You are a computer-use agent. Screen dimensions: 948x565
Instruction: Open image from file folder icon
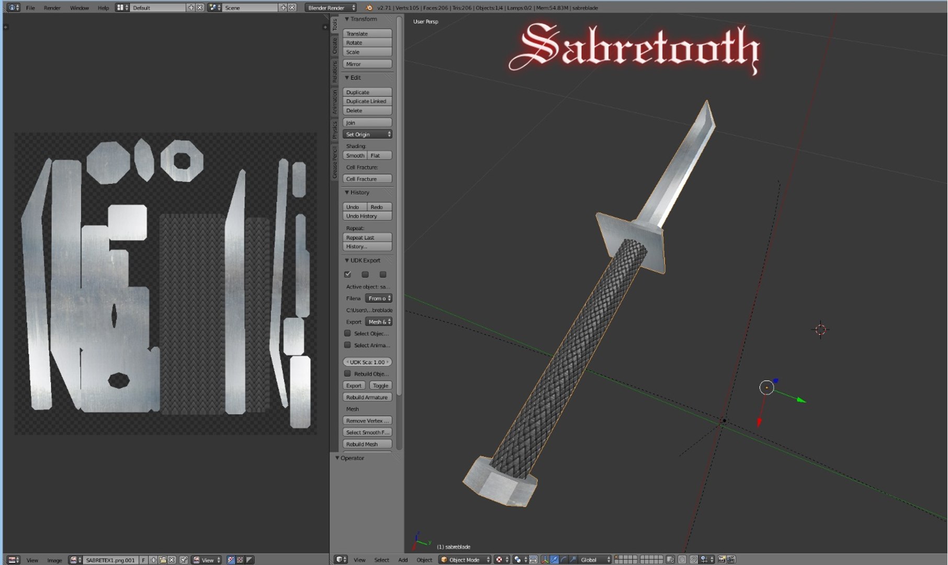(163, 560)
